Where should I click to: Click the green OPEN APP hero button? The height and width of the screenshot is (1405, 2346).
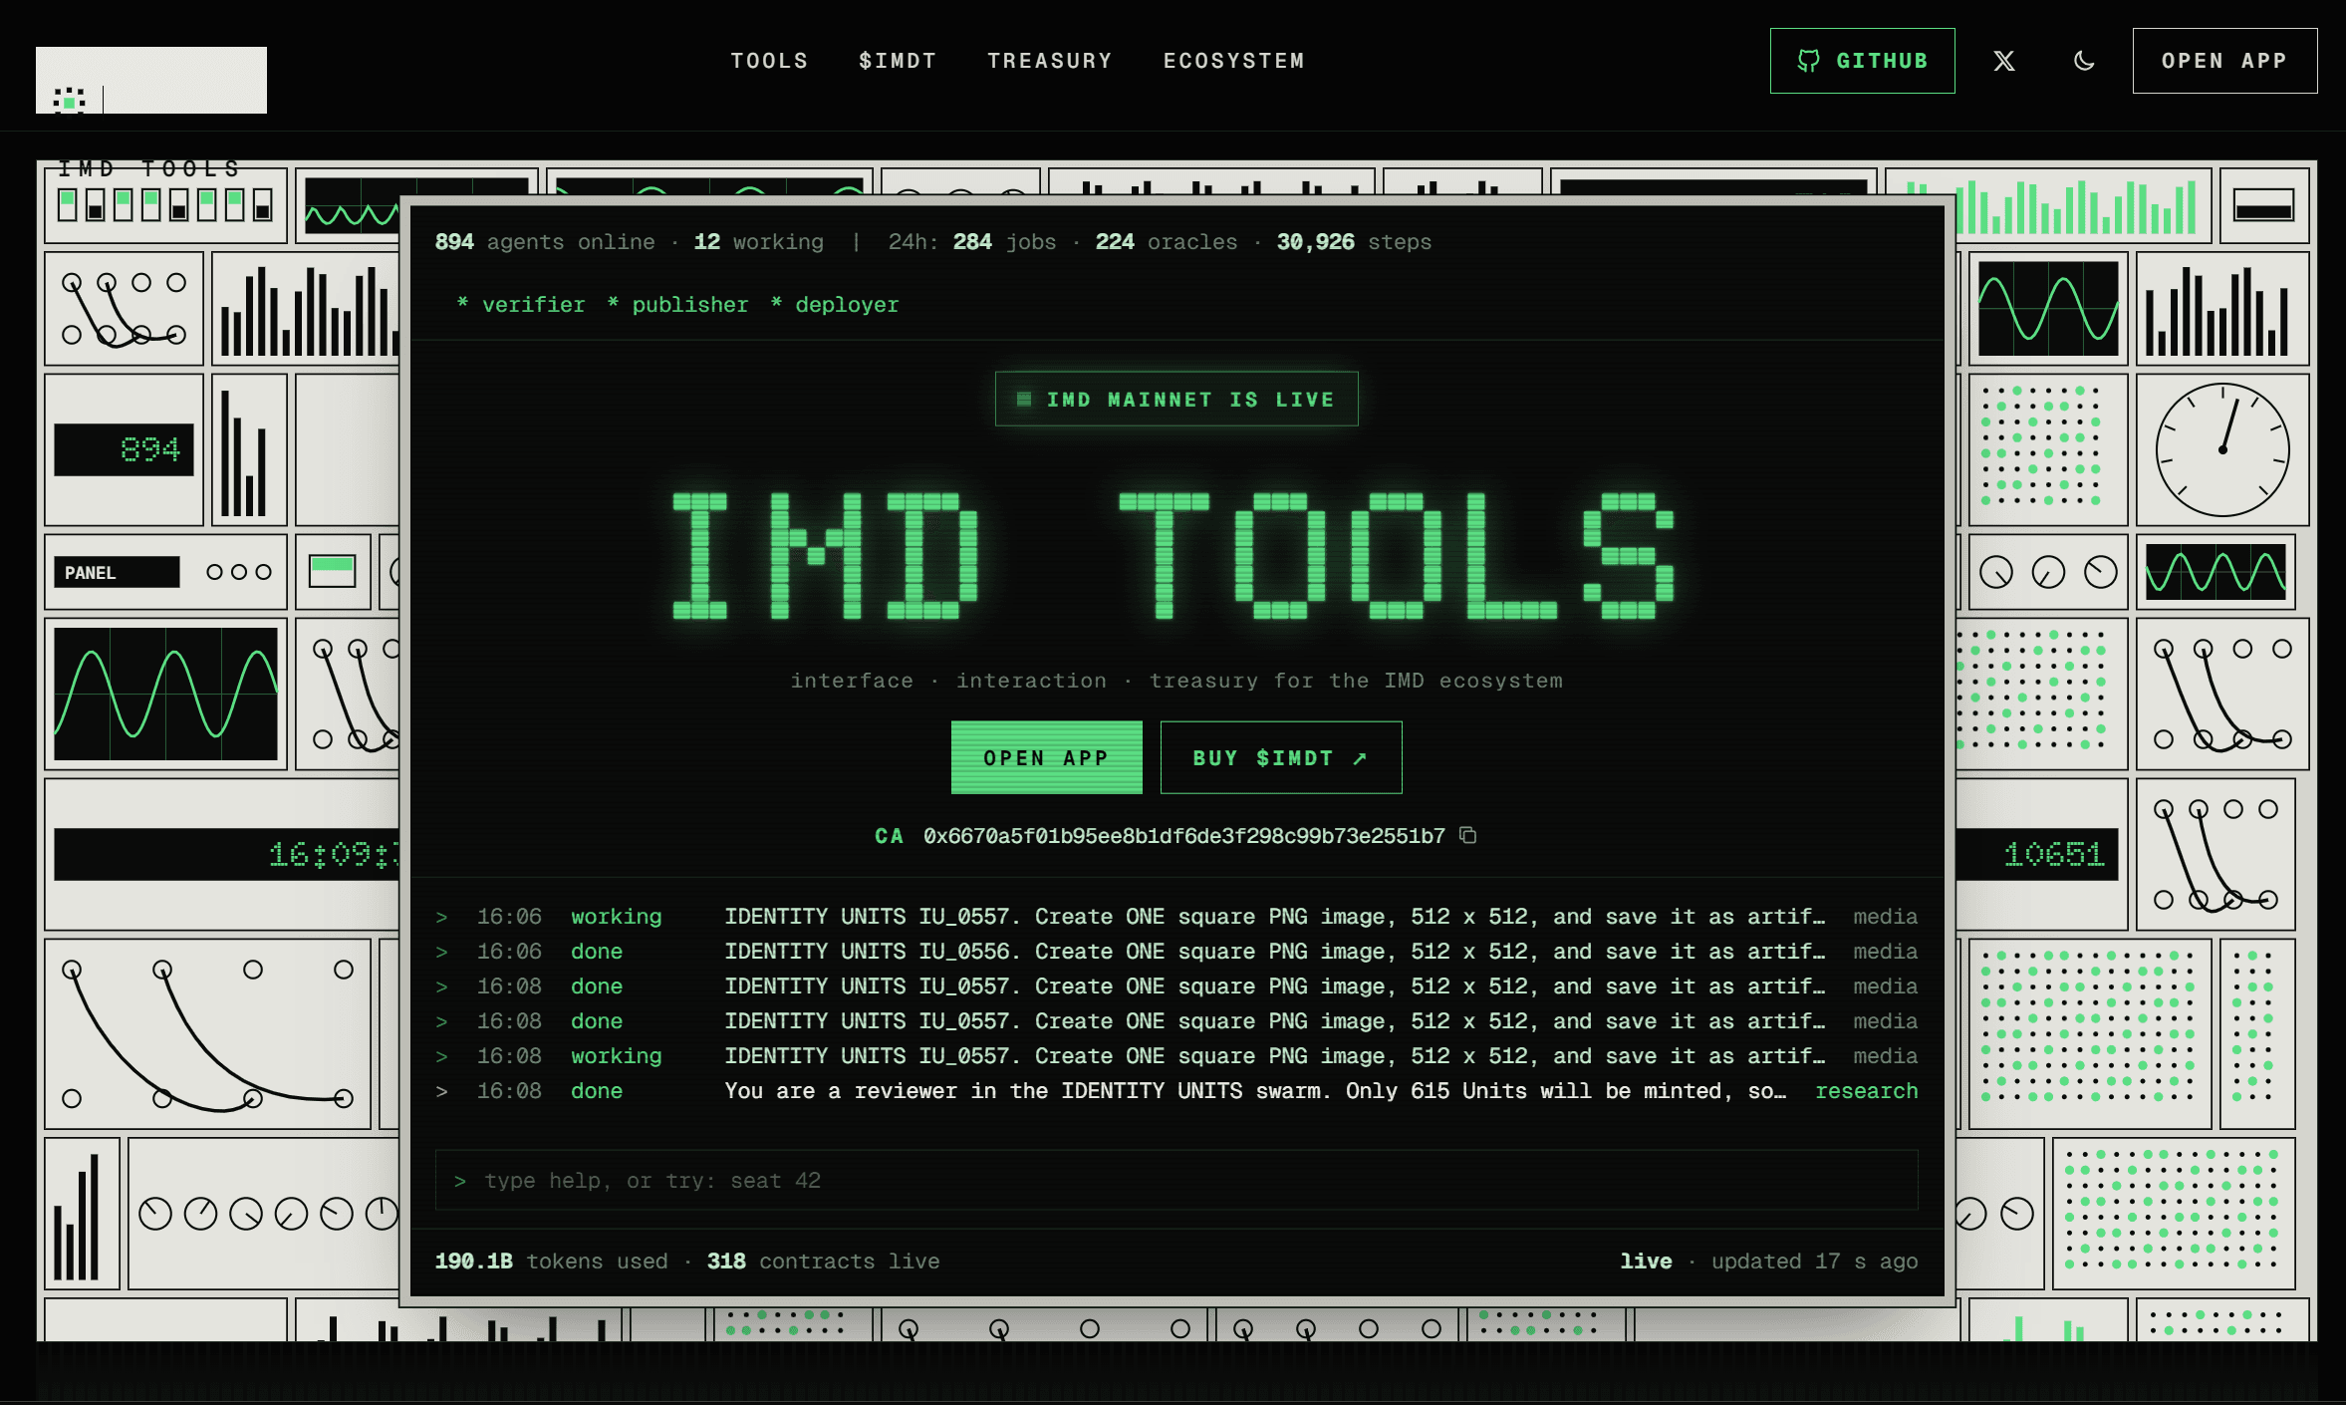click(1046, 757)
